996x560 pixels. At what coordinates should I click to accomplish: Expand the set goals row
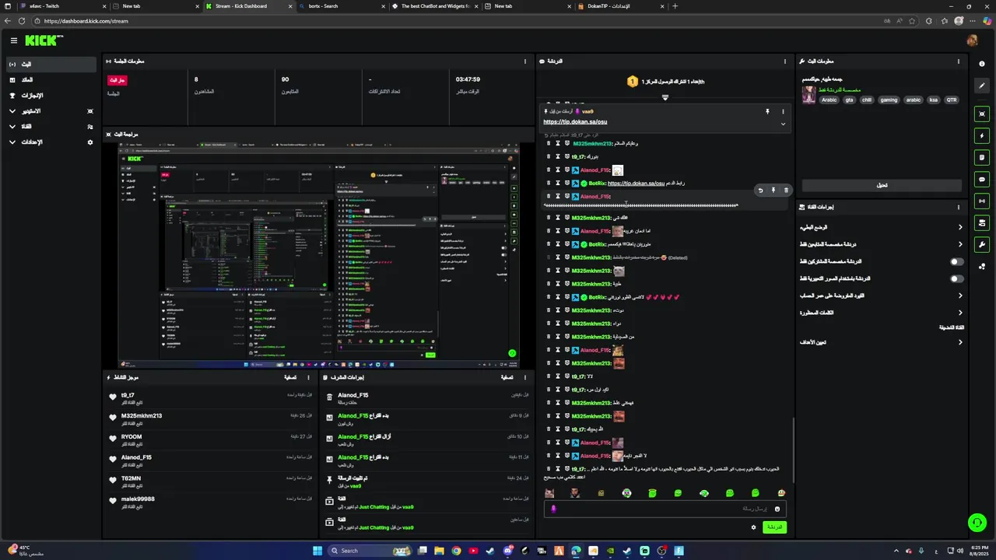tap(881, 342)
